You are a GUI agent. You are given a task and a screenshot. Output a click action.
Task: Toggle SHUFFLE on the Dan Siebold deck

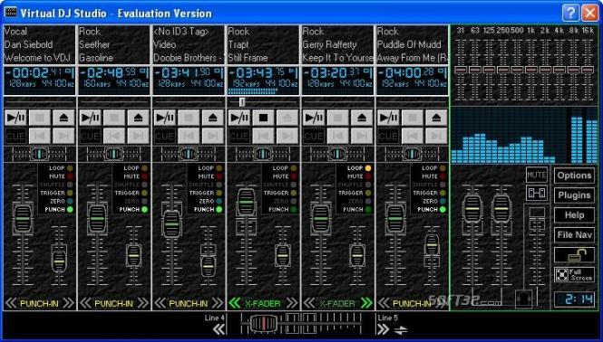(x=70, y=185)
